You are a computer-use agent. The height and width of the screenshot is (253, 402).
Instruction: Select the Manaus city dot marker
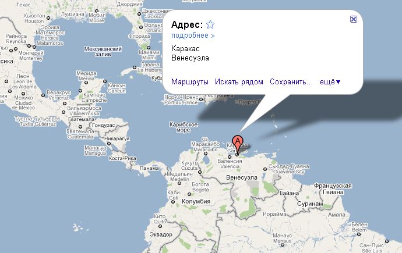tap(282, 245)
